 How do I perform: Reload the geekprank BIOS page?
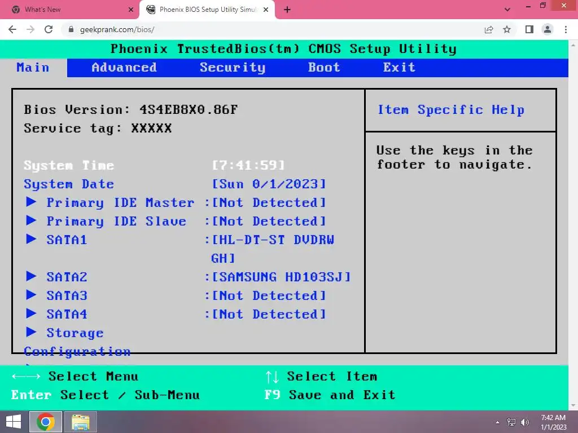coord(49,29)
